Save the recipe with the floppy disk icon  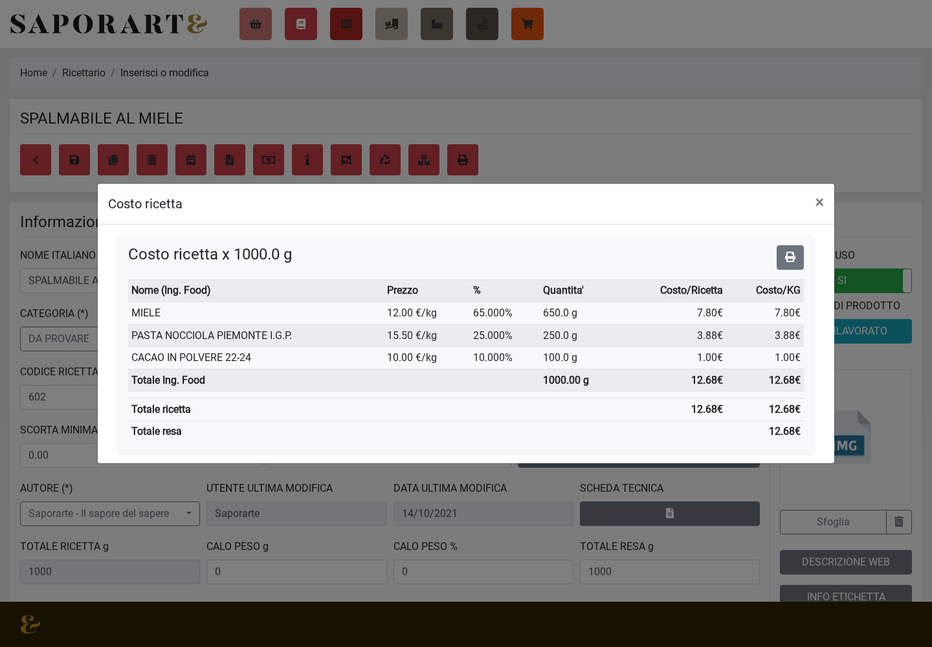click(74, 160)
